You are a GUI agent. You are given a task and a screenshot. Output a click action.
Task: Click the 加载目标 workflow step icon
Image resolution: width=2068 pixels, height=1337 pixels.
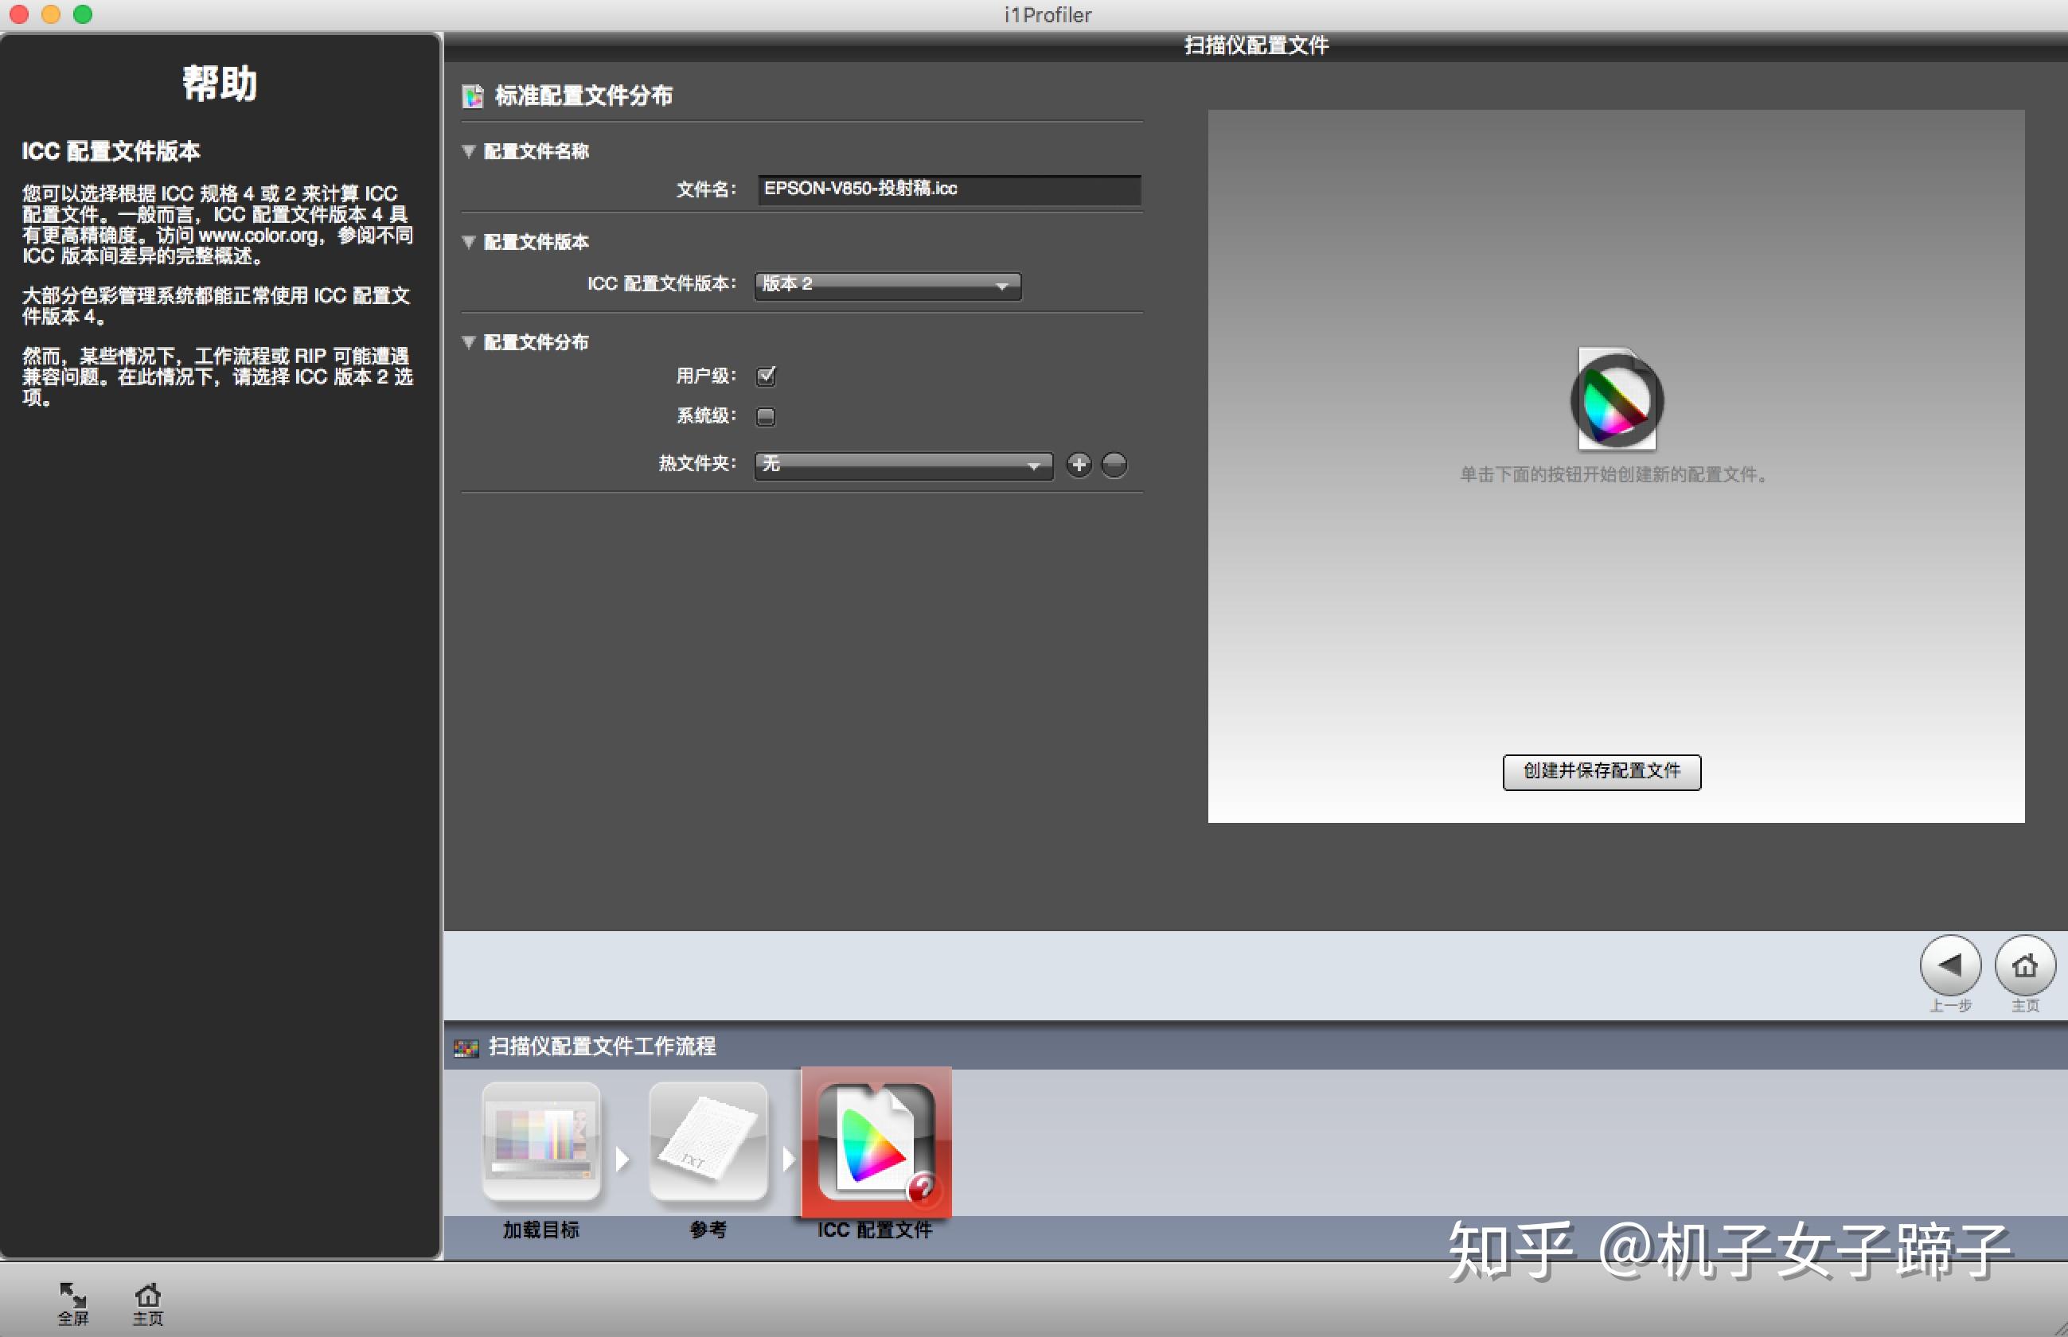tap(540, 1143)
